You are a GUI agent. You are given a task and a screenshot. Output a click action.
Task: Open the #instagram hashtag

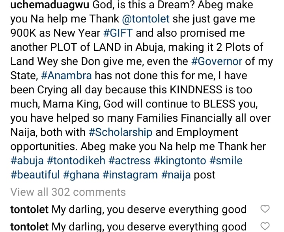tap(132, 174)
